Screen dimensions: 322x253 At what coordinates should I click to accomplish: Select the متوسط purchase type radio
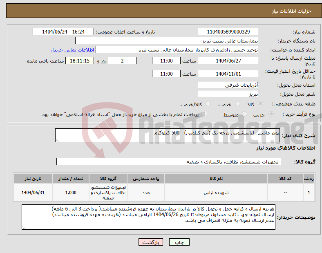245,114
